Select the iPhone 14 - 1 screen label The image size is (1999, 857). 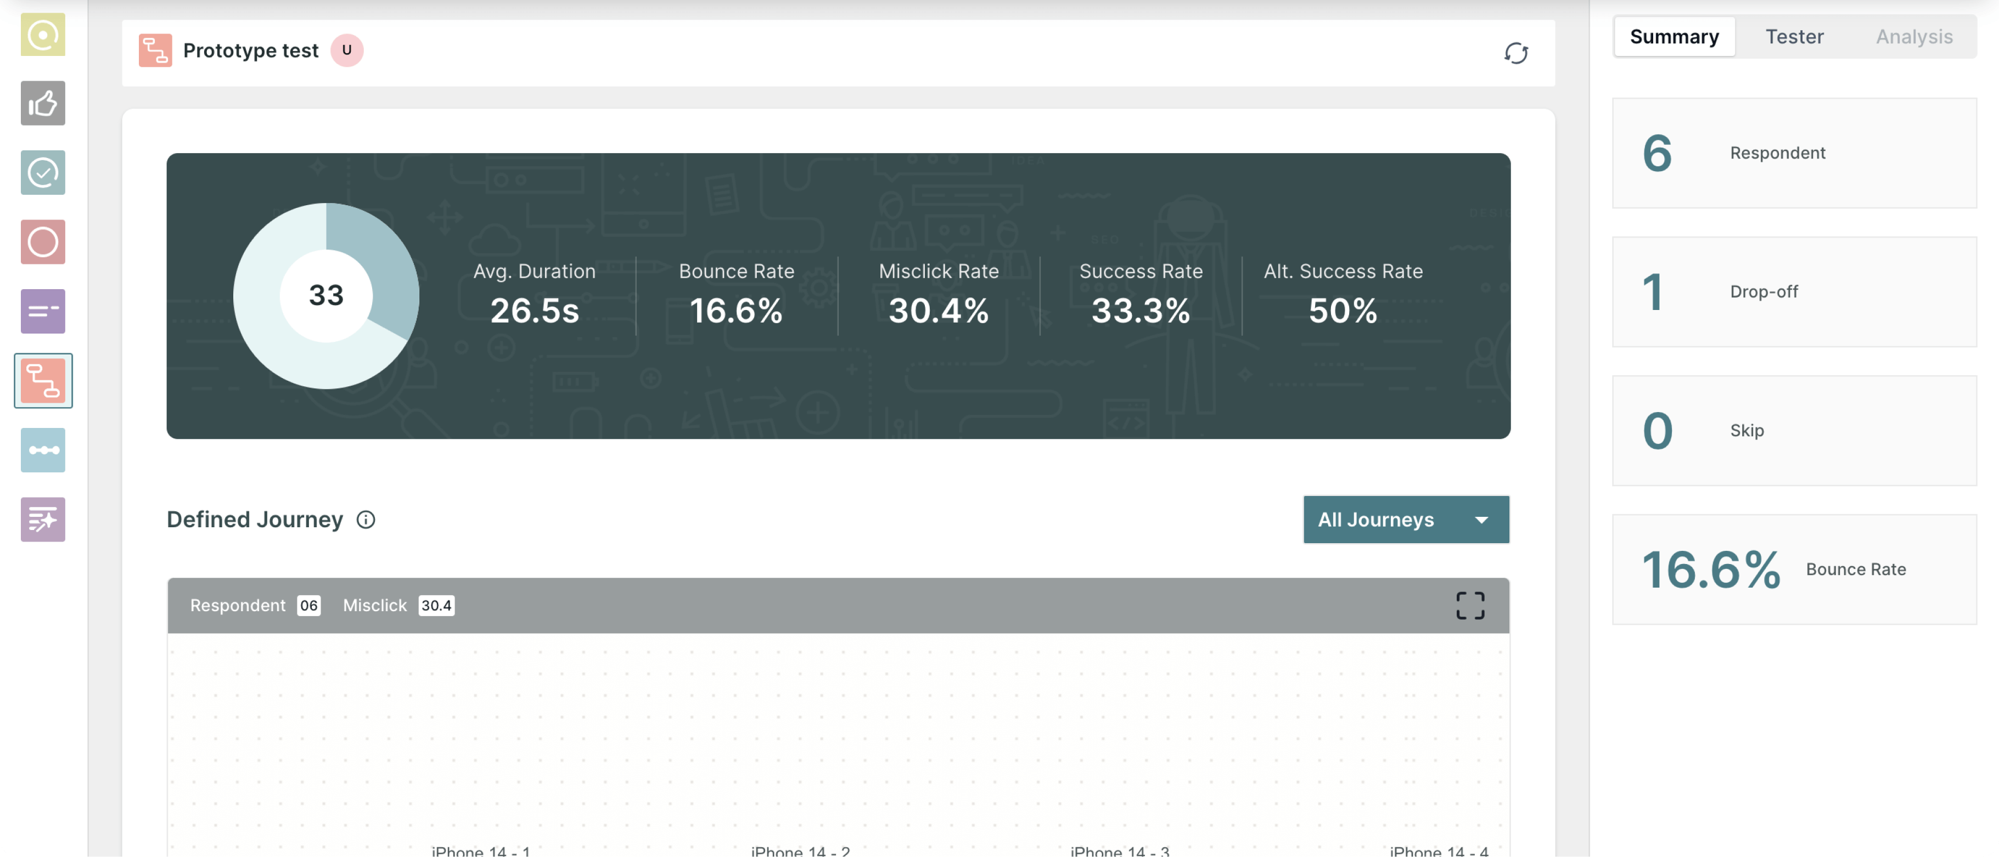480,851
